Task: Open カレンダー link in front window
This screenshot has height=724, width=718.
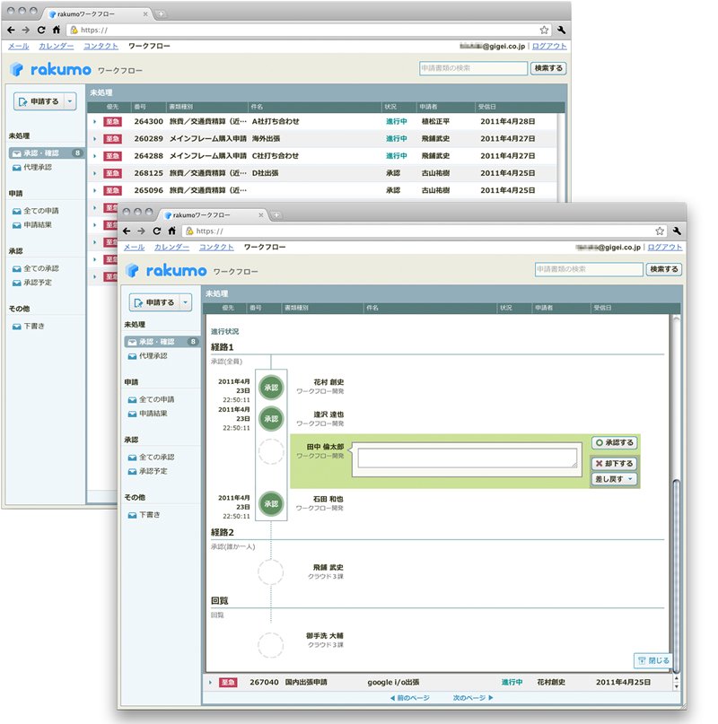Action: 172,247
